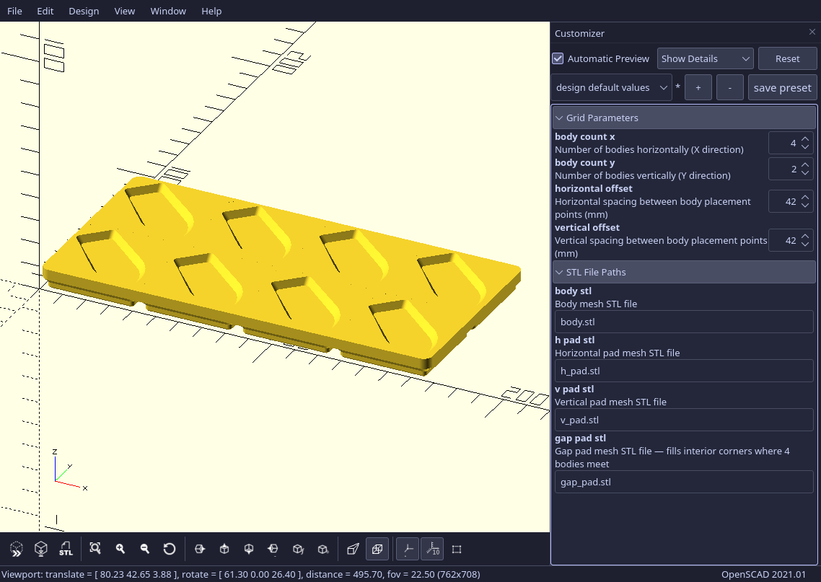Uncheck Automatic Preview checkbox
Viewport: 821px width, 582px height.
(x=558, y=58)
